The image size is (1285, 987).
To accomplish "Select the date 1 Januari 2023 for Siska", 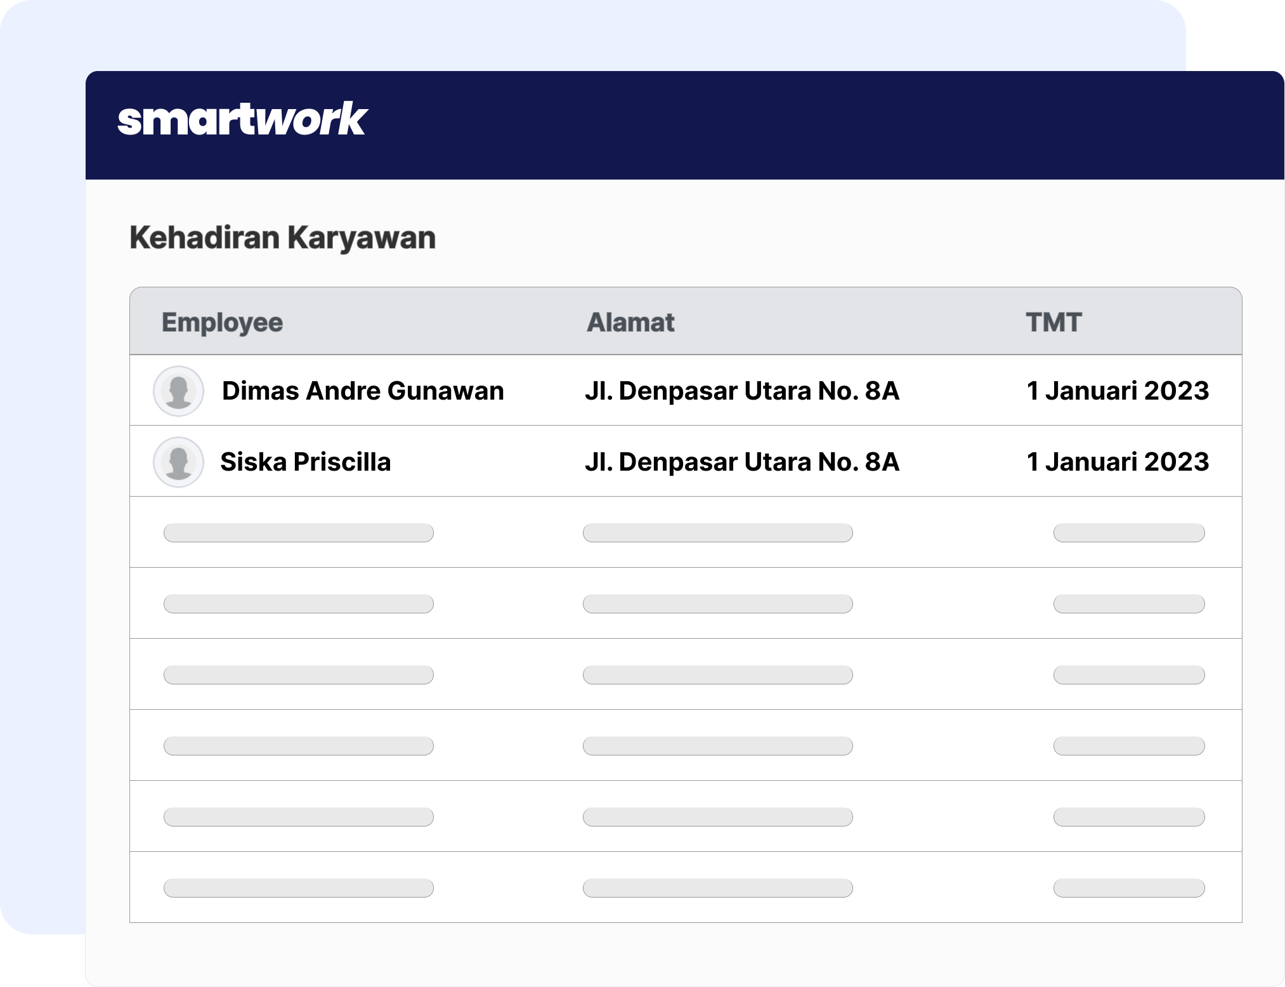I will [1118, 462].
